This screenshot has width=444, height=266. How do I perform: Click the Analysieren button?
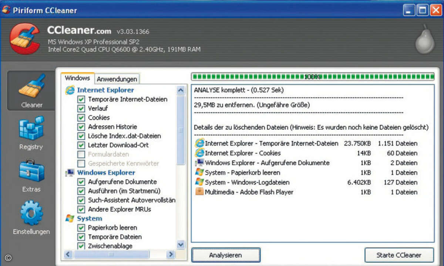225,255
